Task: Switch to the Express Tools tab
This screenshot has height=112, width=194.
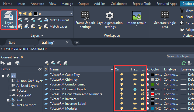Action: [x=142, y=4]
